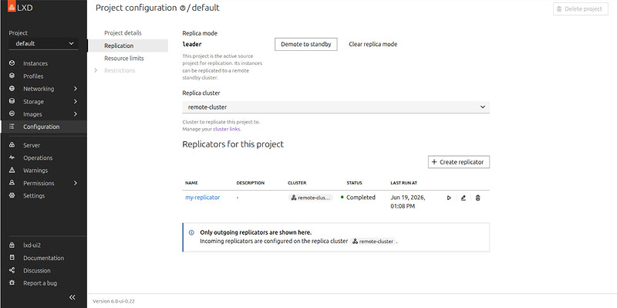Image resolution: width=617 pixels, height=308 pixels.
Task: Open the Project selector dropdown showing default
Action: point(43,44)
